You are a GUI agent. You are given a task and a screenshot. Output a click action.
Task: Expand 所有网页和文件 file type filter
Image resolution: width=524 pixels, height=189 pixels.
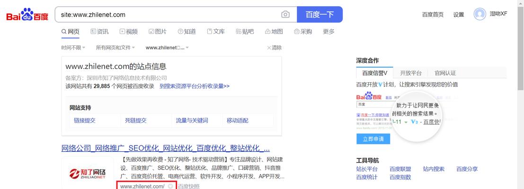pyautogui.click(x=115, y=48)
